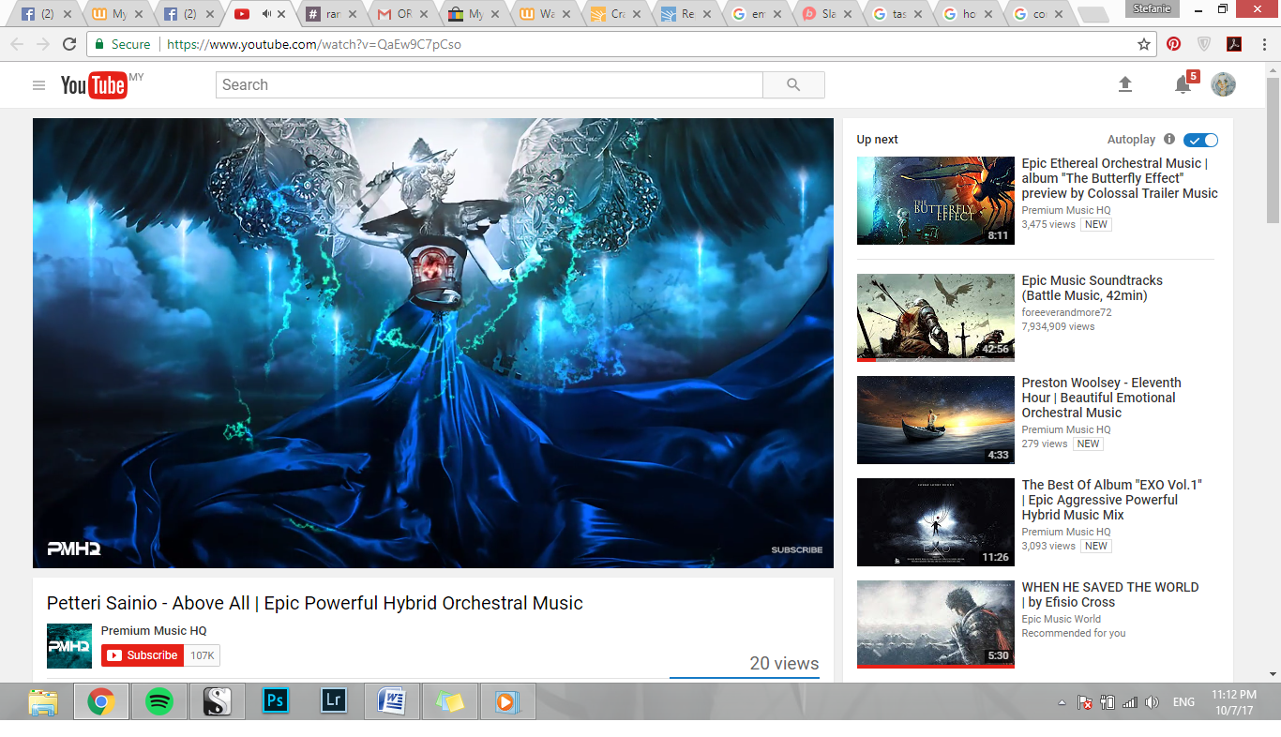Switch to the Slack "Sla" tab
Screen dimensions: 1281x737
click(827, 14)
